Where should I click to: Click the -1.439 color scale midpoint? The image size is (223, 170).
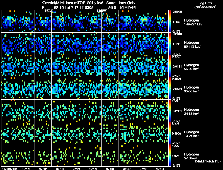click(176, 22)
